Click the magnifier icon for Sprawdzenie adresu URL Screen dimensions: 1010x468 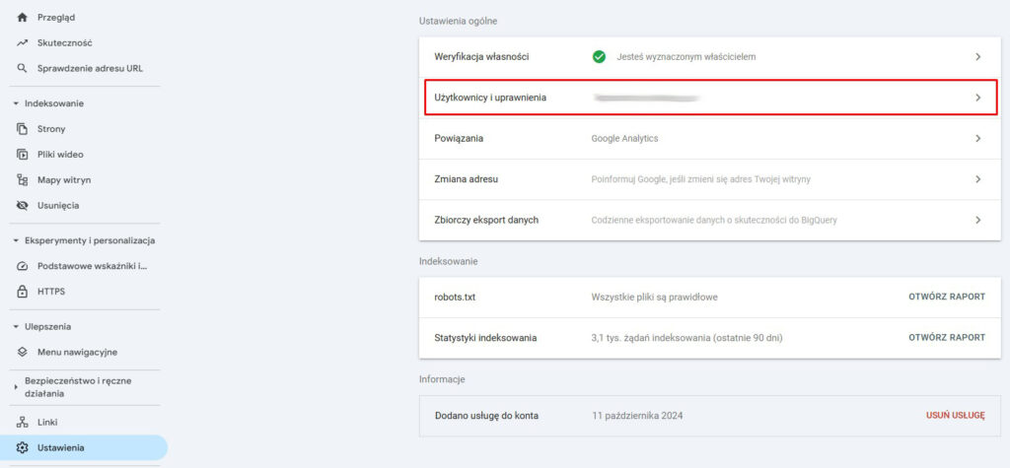(x=22, y=69)
